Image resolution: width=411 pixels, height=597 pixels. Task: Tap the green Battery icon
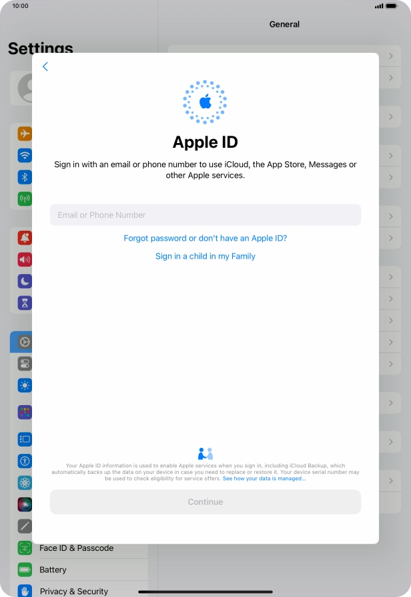click(x=25, y=570)
